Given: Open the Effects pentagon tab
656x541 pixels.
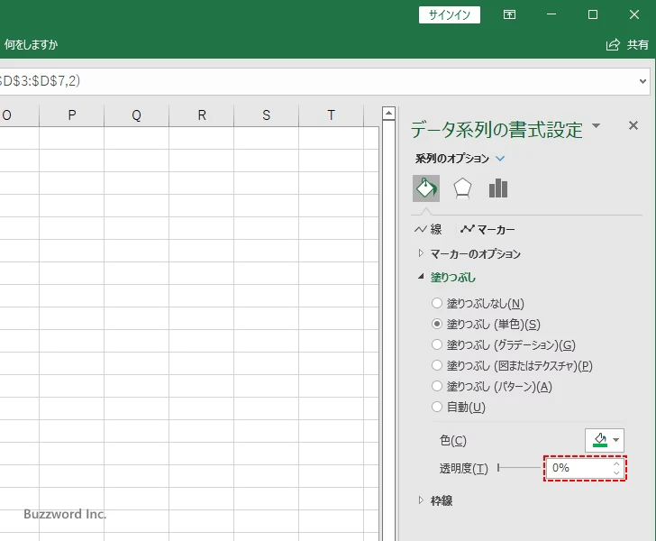Looking at the screenshot, I should coord(462,188).
